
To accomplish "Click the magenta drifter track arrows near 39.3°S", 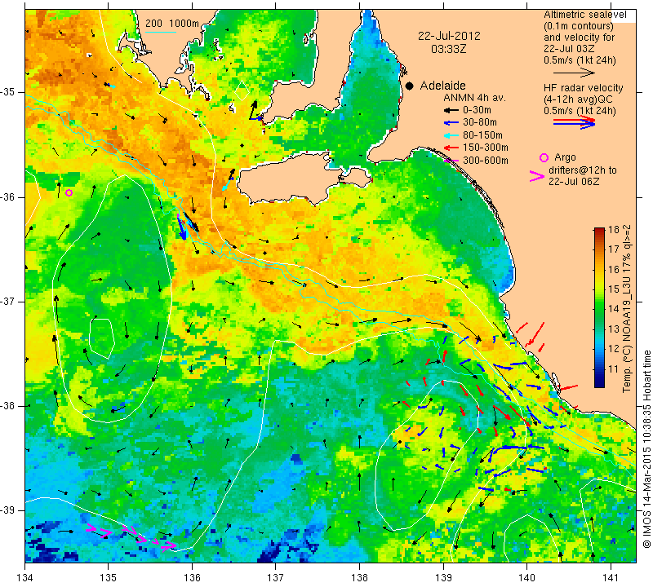I will tap(131, 535).
